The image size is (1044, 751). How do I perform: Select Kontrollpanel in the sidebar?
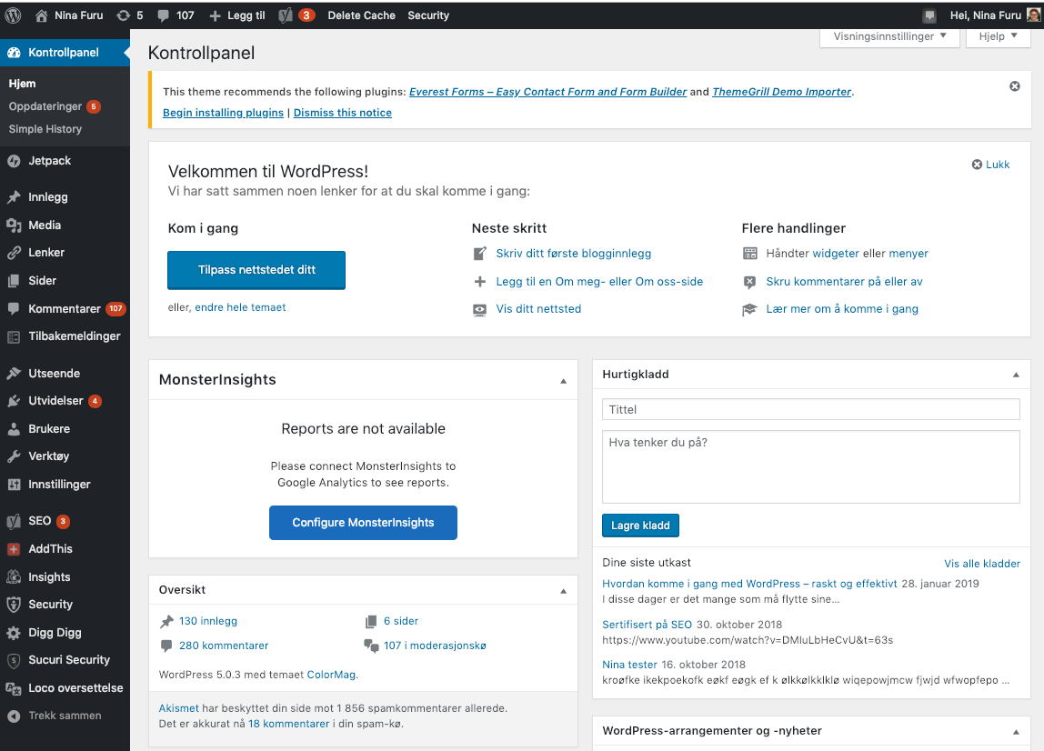(65, 53)
